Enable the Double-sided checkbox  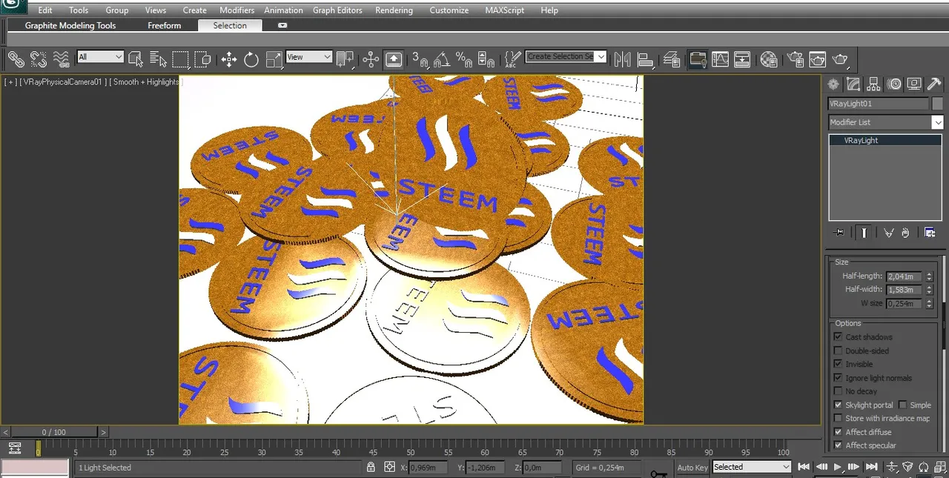[839, 351]
